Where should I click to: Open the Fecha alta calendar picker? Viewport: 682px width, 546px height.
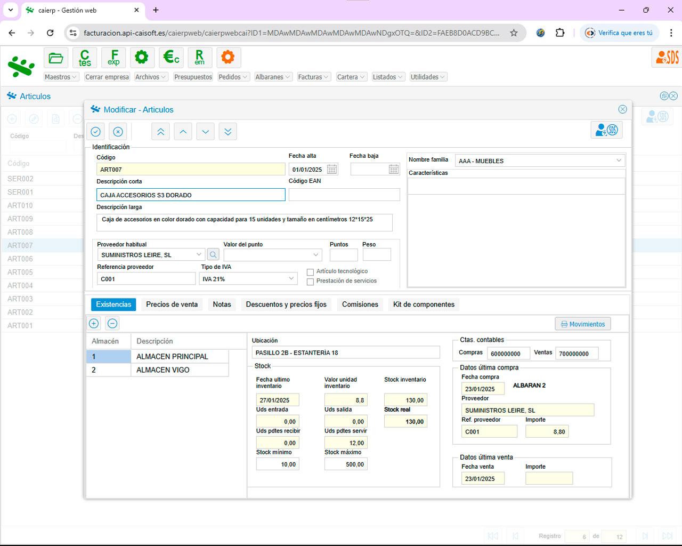[332, 170]
